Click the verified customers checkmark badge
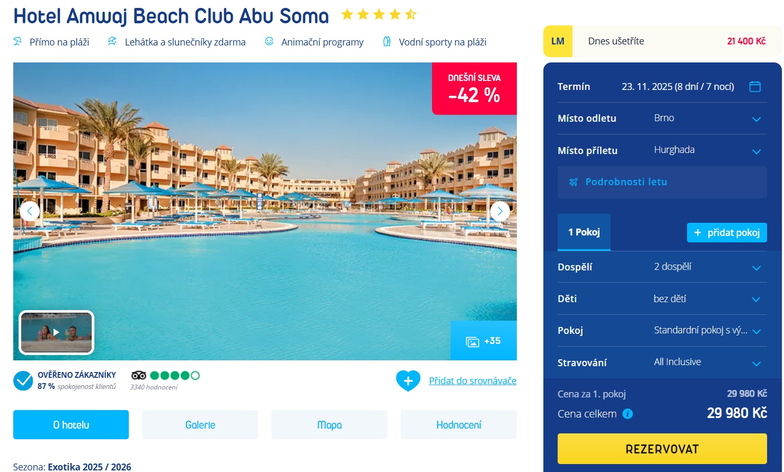784x472 pixels. coord(23,380)
